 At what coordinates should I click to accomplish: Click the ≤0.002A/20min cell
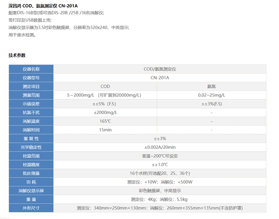[160, 147]
